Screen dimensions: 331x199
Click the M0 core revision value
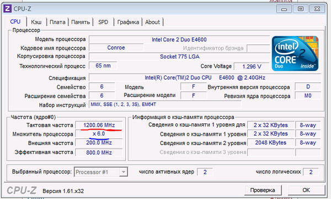click(308, 95)
